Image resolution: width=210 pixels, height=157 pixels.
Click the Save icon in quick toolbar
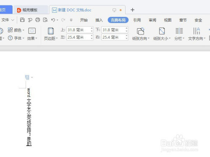click(x=22, y=20)
